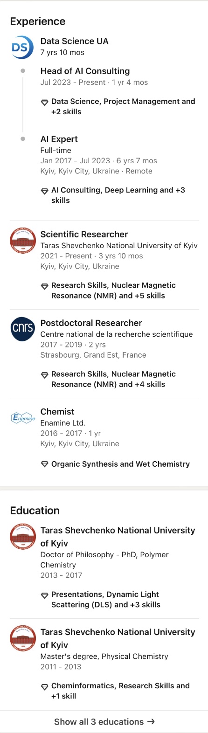Show all 3 educations
Image resolution: width=208 pixels, height=733 pixels.
click(x=104, y=722)
